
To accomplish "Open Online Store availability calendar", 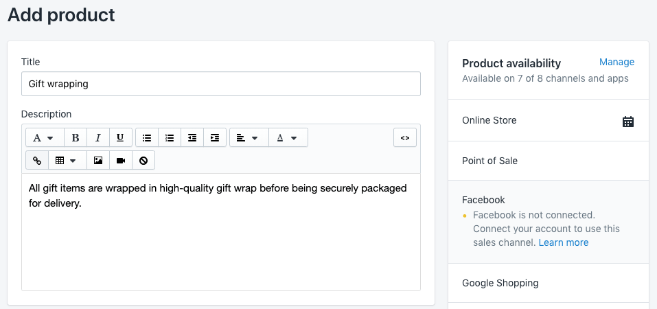I will pos(627,122).
